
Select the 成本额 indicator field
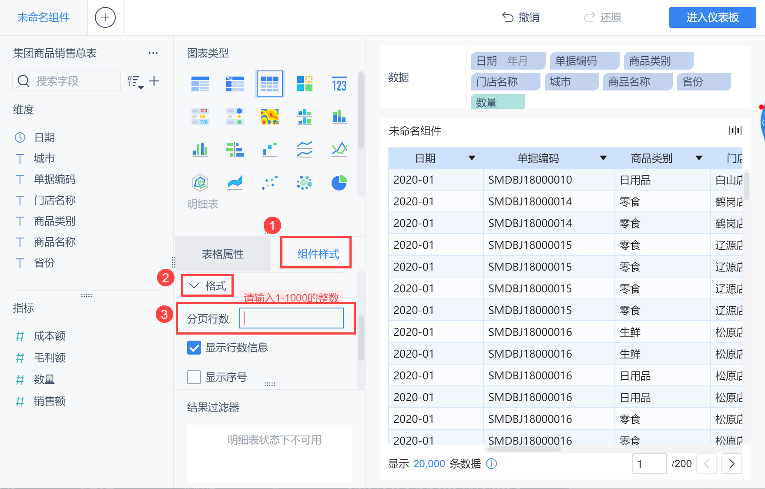[50, 336]
